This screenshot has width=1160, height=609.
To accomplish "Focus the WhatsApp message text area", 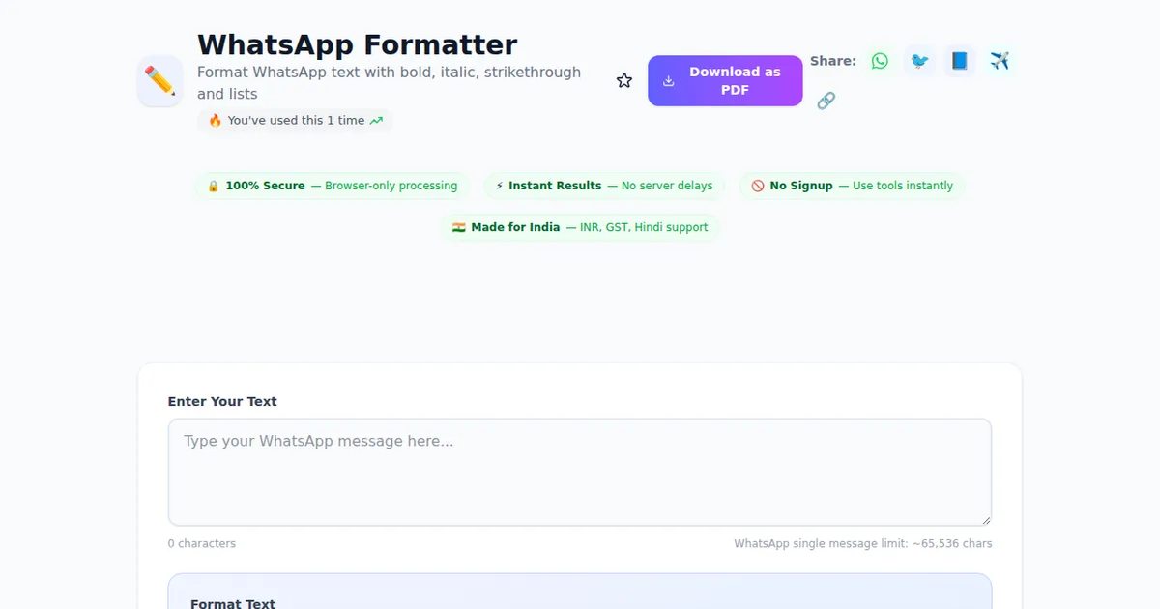I will [x=580, y=472].
